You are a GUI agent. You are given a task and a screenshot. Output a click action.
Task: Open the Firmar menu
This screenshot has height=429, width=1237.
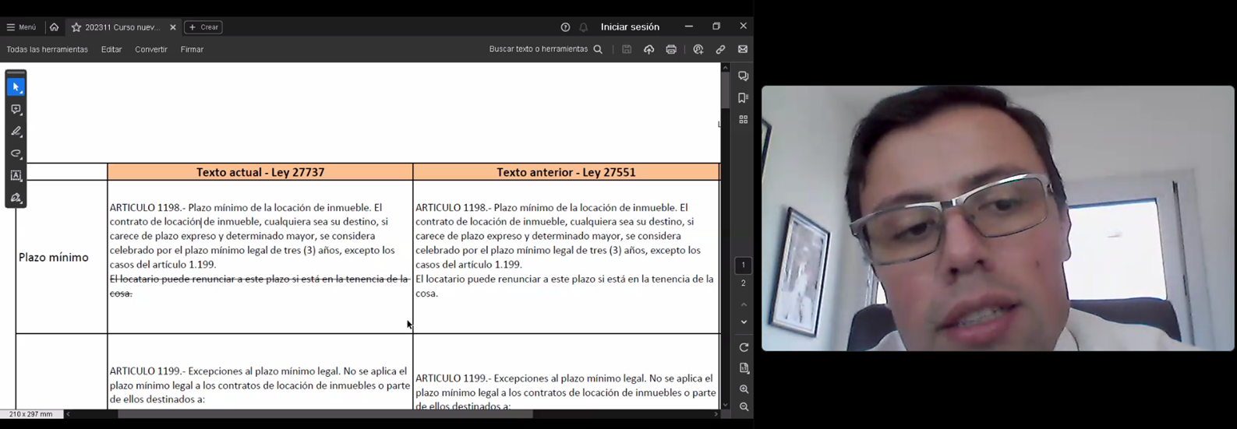[x=192, y=49]
